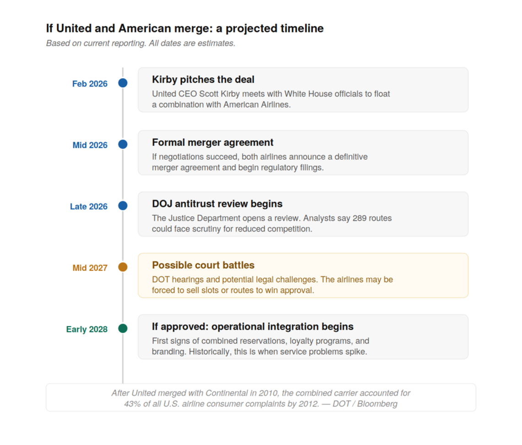
Task: Click the Feb 2026 timeline dot
Action: tap(123, 83)
